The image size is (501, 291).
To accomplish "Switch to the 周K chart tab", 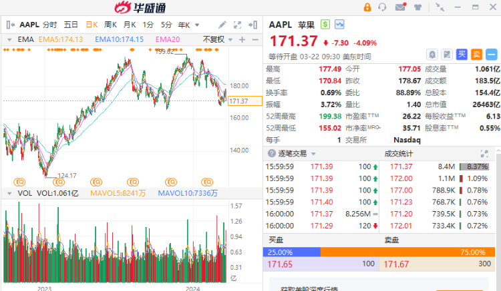I will click(x=110, y=25).
